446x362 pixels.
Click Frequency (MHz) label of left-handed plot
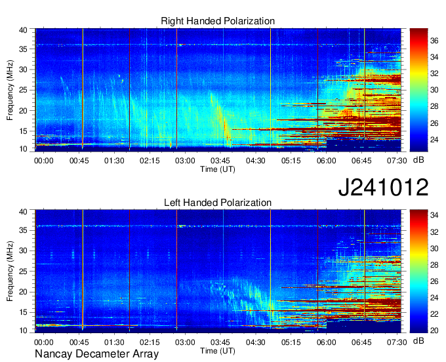click(10, 271)
